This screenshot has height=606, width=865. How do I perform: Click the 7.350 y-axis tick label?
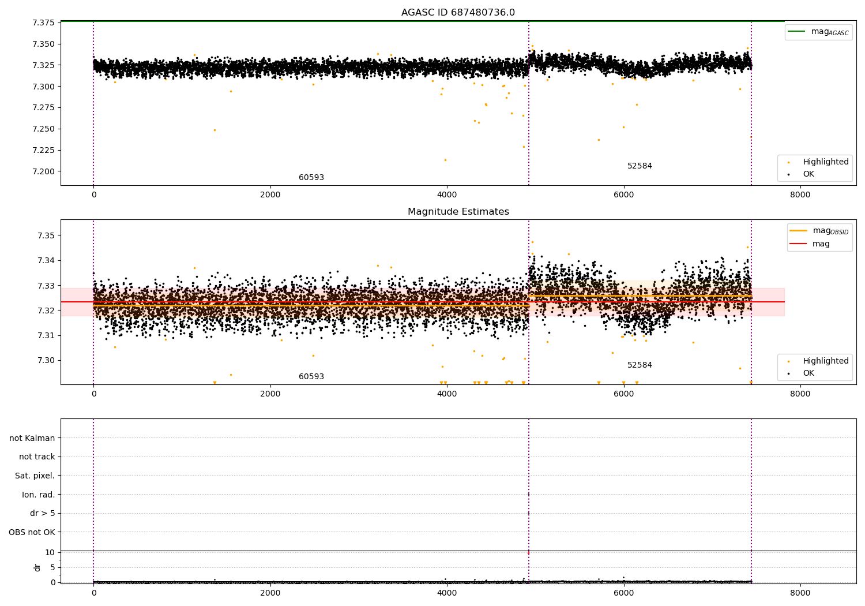43,44
